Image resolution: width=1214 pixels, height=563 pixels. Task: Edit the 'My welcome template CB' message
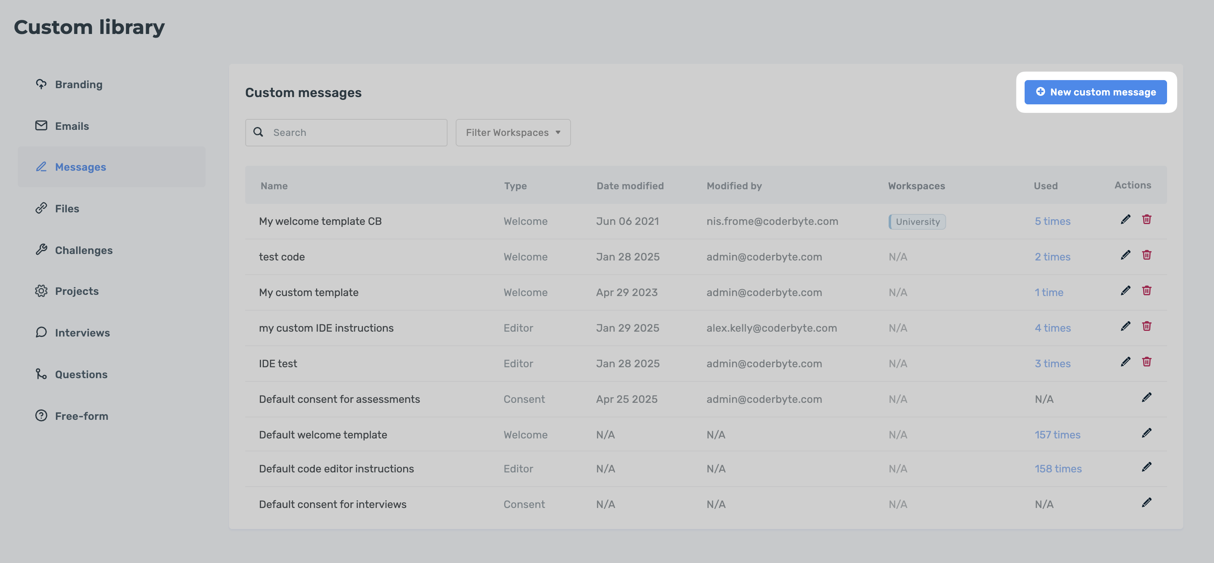point(1125,220)
